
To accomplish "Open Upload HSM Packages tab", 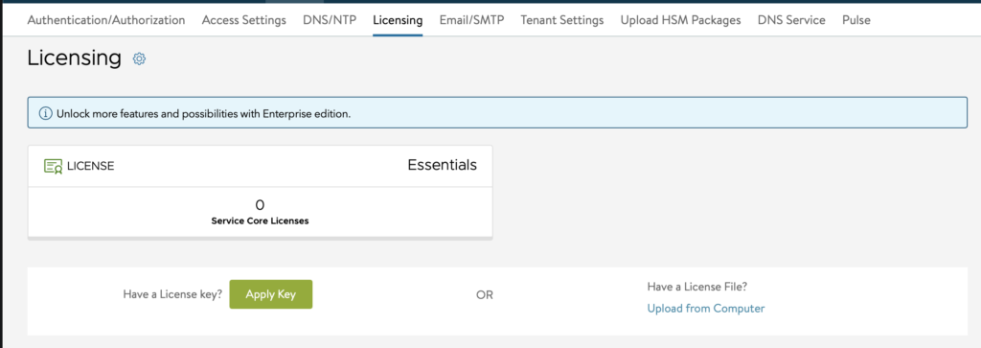I will click(681, 20).
